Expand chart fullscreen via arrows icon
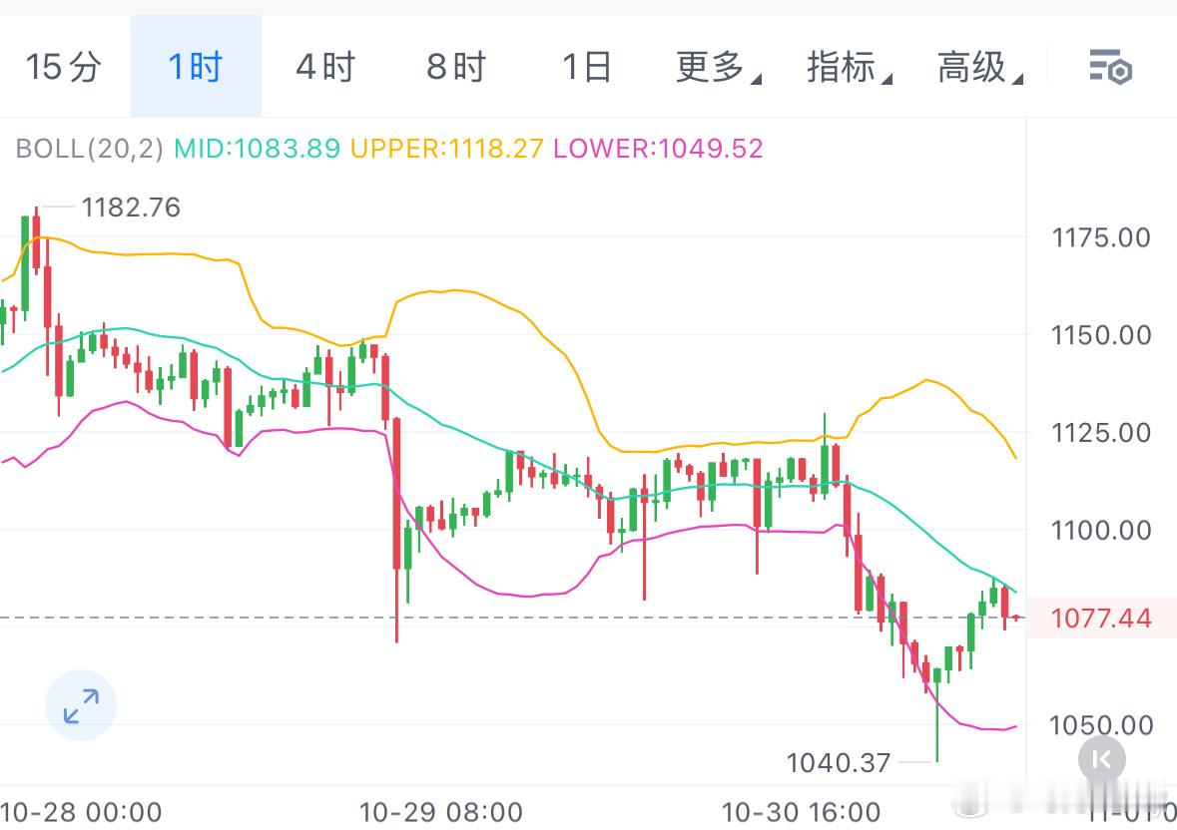Image resolution: width=1177 pixels, height=830 pixels. click(81, 704)
